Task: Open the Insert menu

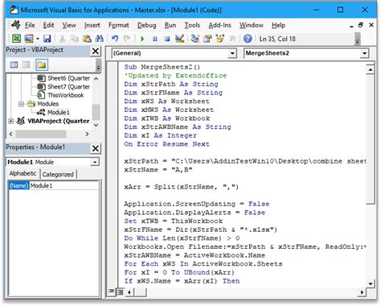Action: point(92,25)
